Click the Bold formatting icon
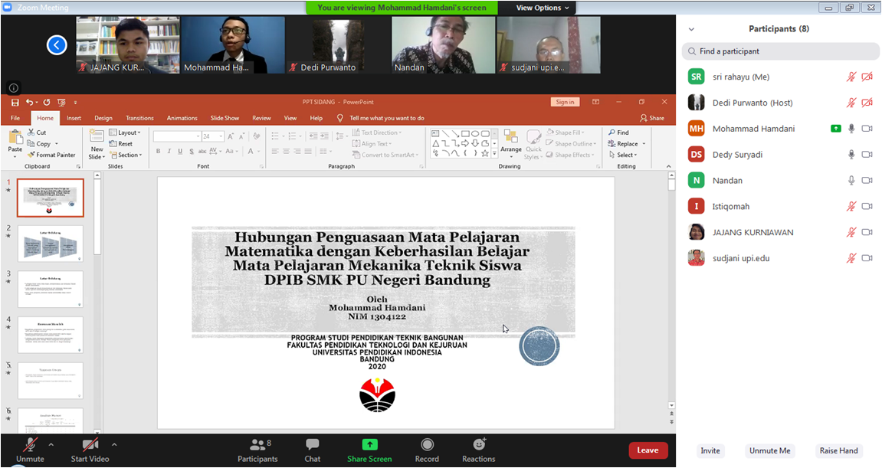Viewport: 882px width, 468px height. (158, 152)
